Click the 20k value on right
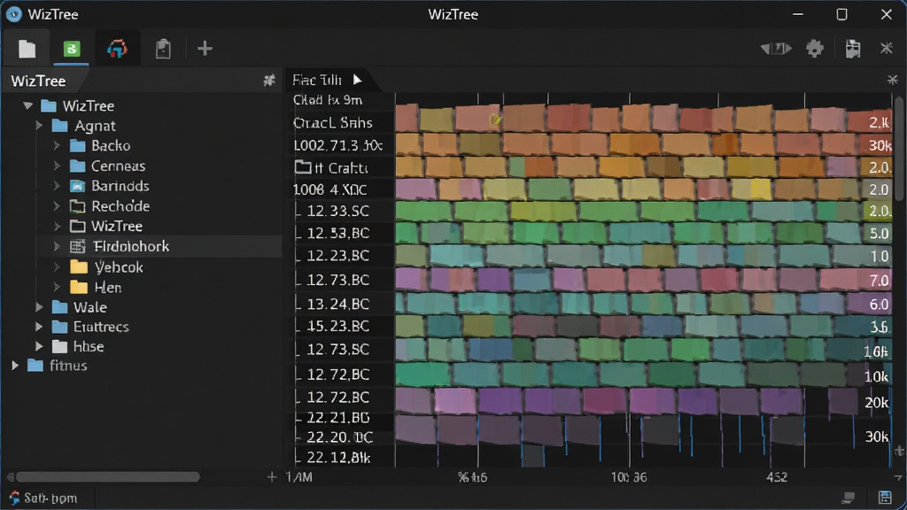The width and height of the screenshot is (907, 510). [x=876, y=403]
